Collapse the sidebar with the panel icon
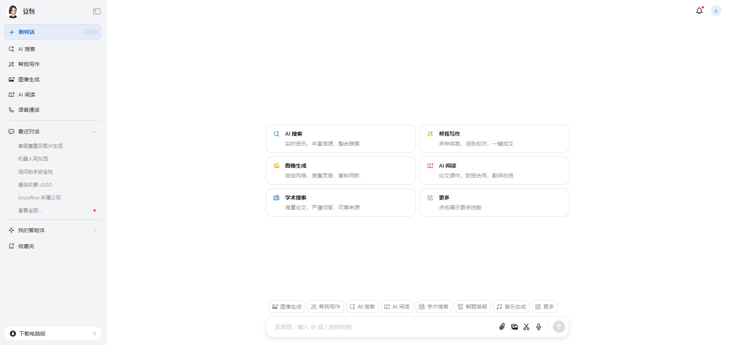Image resolution: width=729 pixels, height=345 pixels. click(97, 11)
